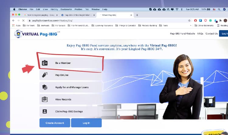This screenshot has height=135, width=228.
Task: Open the Apps grid shortcut
Action: pyautogui.click(x=16, y=26)
